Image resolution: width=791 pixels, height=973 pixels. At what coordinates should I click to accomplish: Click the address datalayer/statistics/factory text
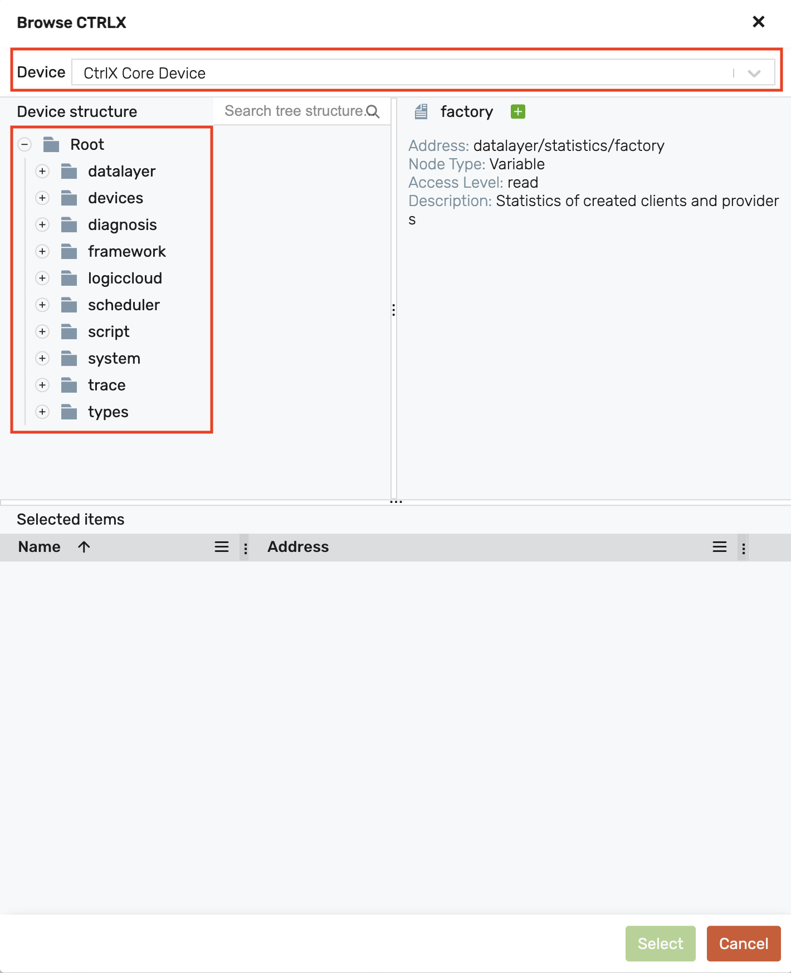click(569, 146)
